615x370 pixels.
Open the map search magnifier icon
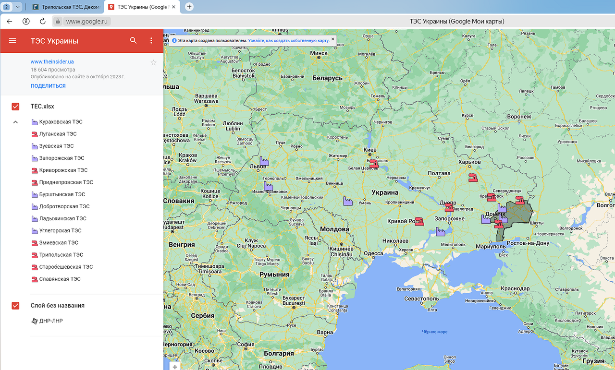pos(134,41)
